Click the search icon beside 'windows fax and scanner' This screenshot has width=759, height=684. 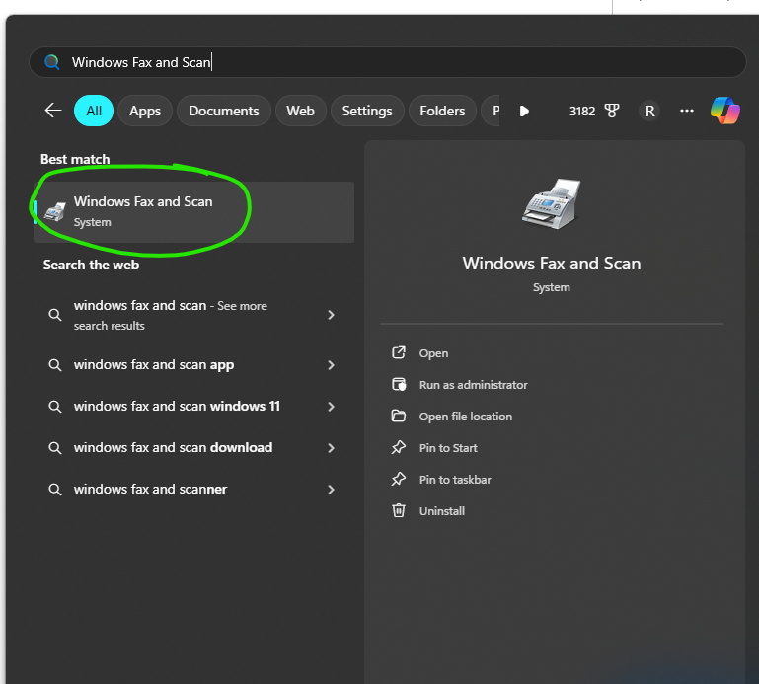[55, 490]
